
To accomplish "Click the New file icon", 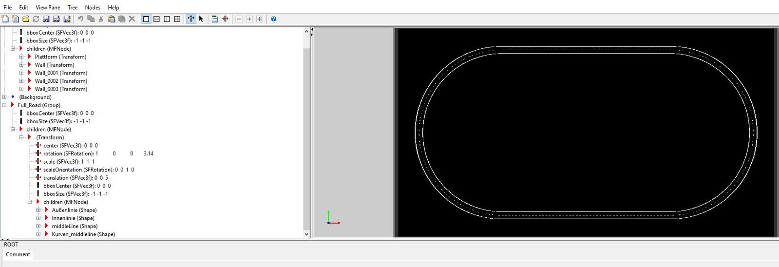I will tap(5, 19).
